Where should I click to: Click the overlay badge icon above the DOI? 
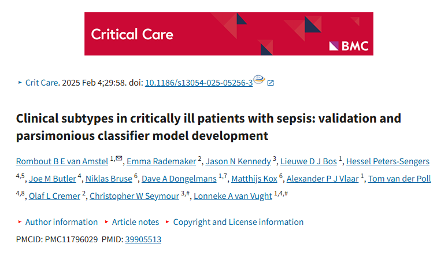pos(259,79)
